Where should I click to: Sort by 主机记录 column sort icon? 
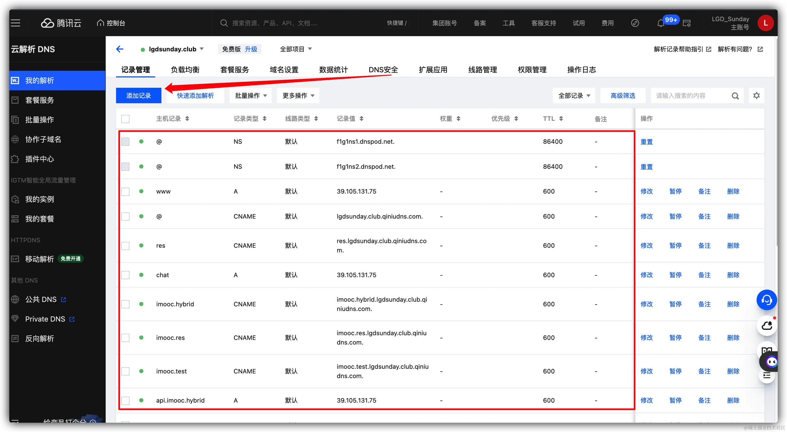[x=187, y=119]
